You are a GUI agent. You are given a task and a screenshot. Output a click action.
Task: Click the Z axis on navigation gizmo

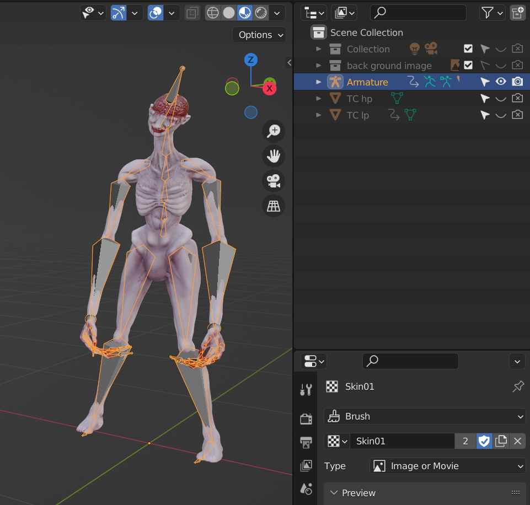[251, 60]
